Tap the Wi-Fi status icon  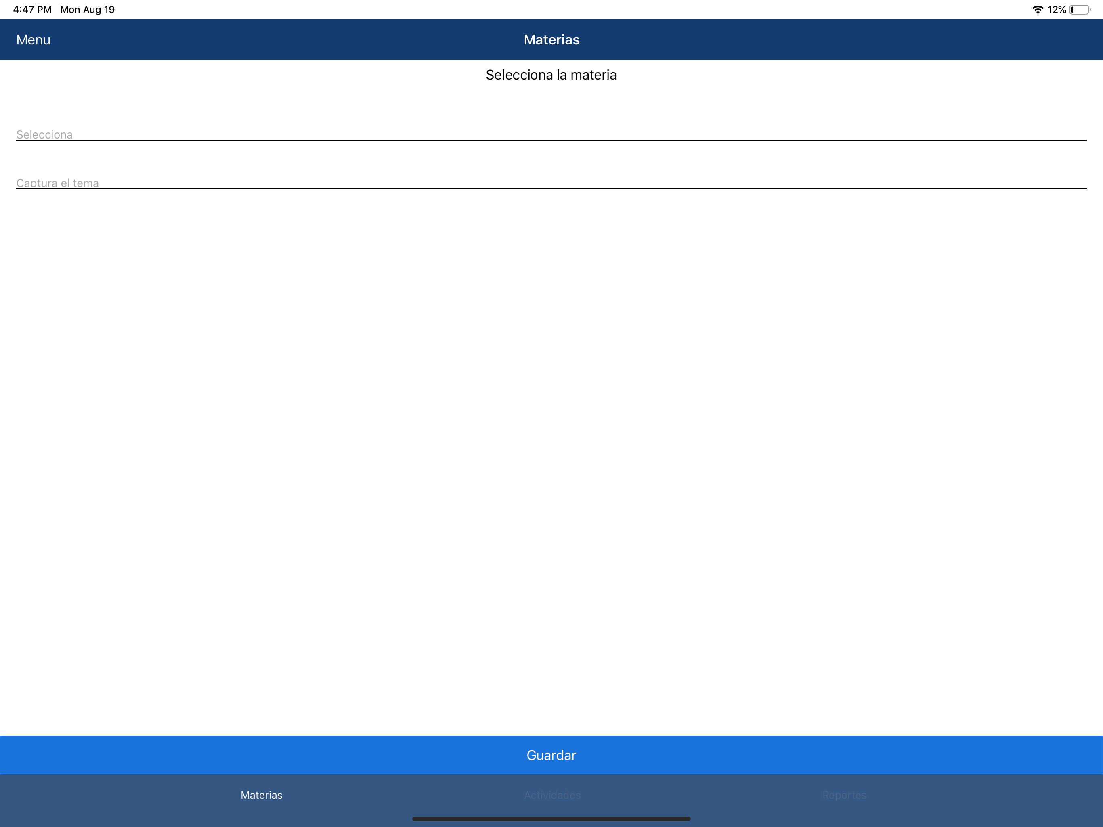(x=1037, y=9)
